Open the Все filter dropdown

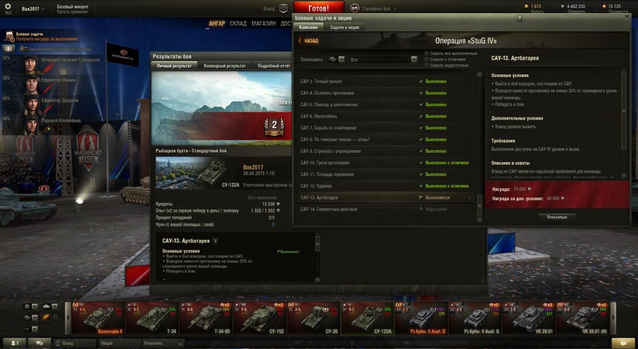[x=383, y=59]
